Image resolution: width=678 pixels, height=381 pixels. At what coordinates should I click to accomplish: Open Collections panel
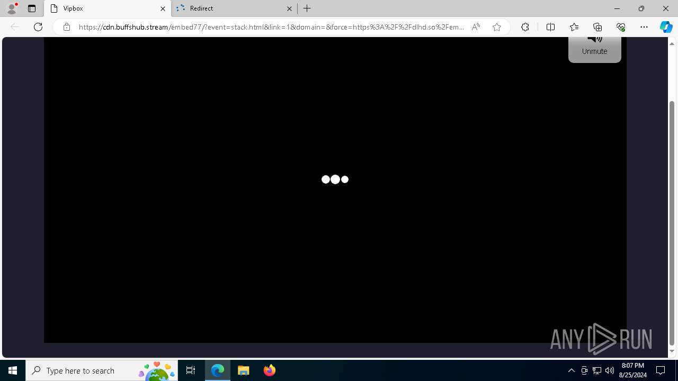click(597, 27)
